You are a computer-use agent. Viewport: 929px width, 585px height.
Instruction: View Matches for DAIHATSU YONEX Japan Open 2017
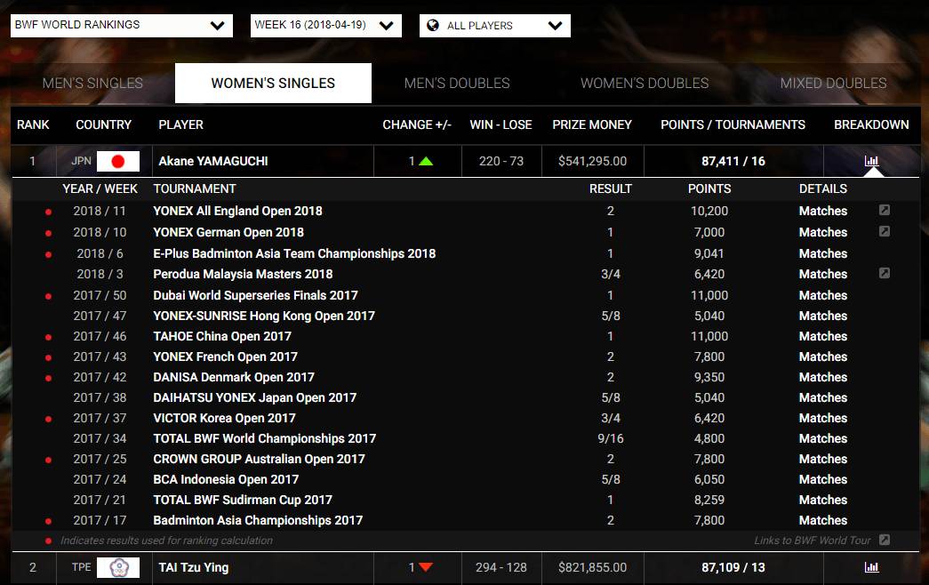pos(823,397)
